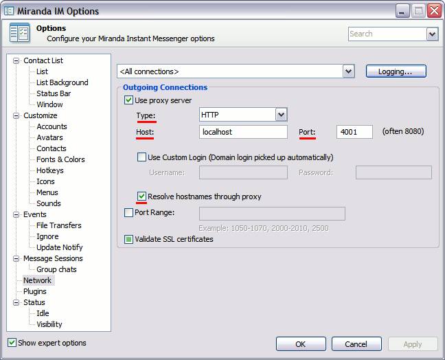Select Avatars in the options tree
The height and width of the screenshot is (360, 445).
pyautogui.click(x=49, y=137)
